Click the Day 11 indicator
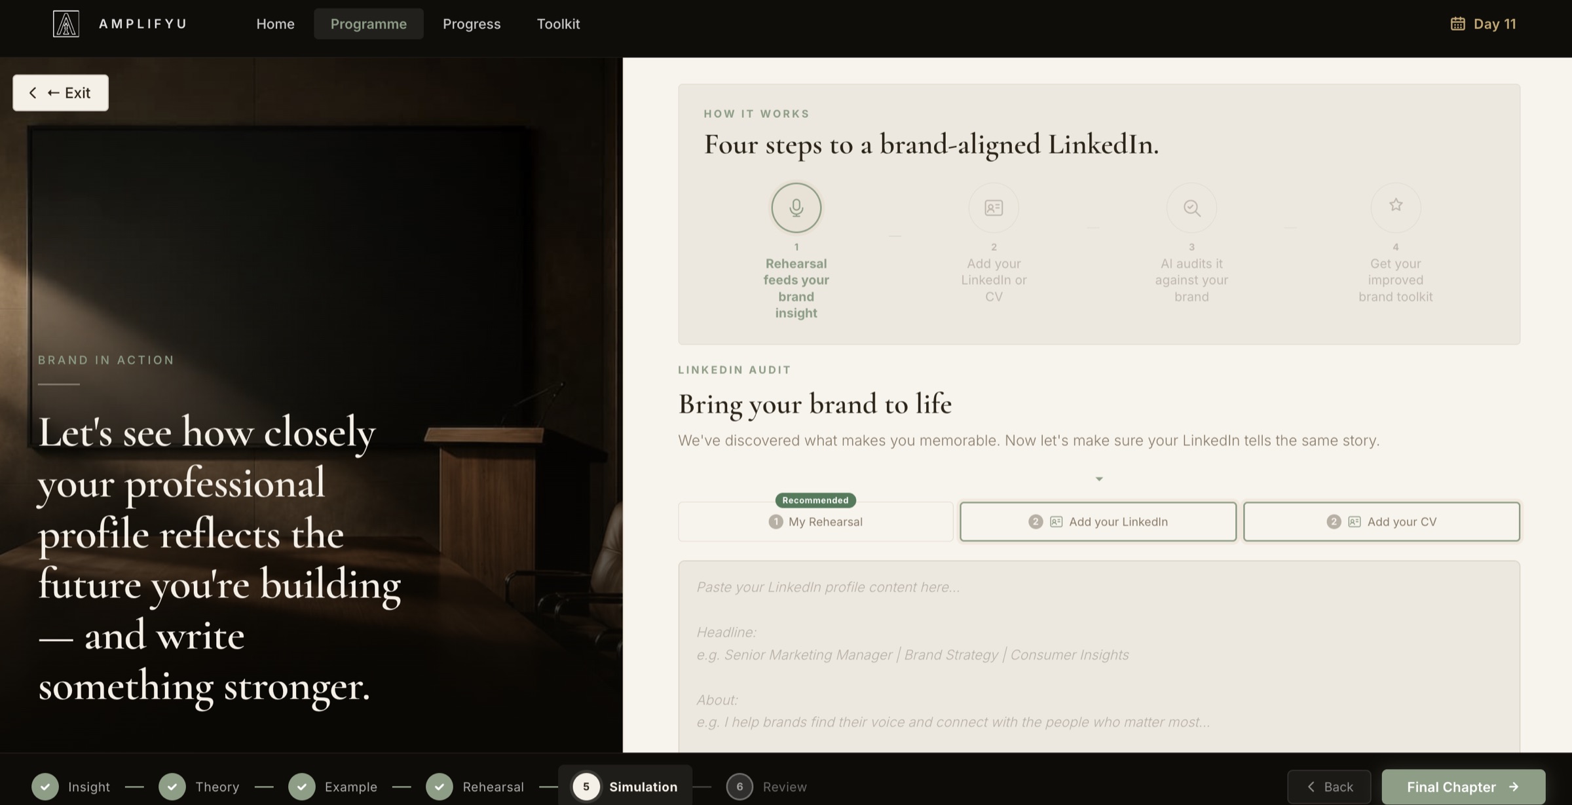The width and height of the screenshot is (1572, 805). pyautogui.click(x=1484, y=24)
